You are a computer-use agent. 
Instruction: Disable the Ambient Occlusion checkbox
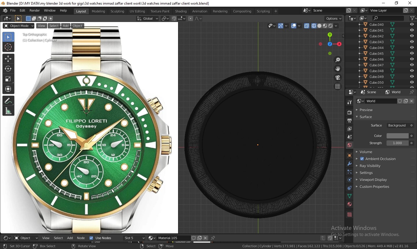[x=362, y=159]
